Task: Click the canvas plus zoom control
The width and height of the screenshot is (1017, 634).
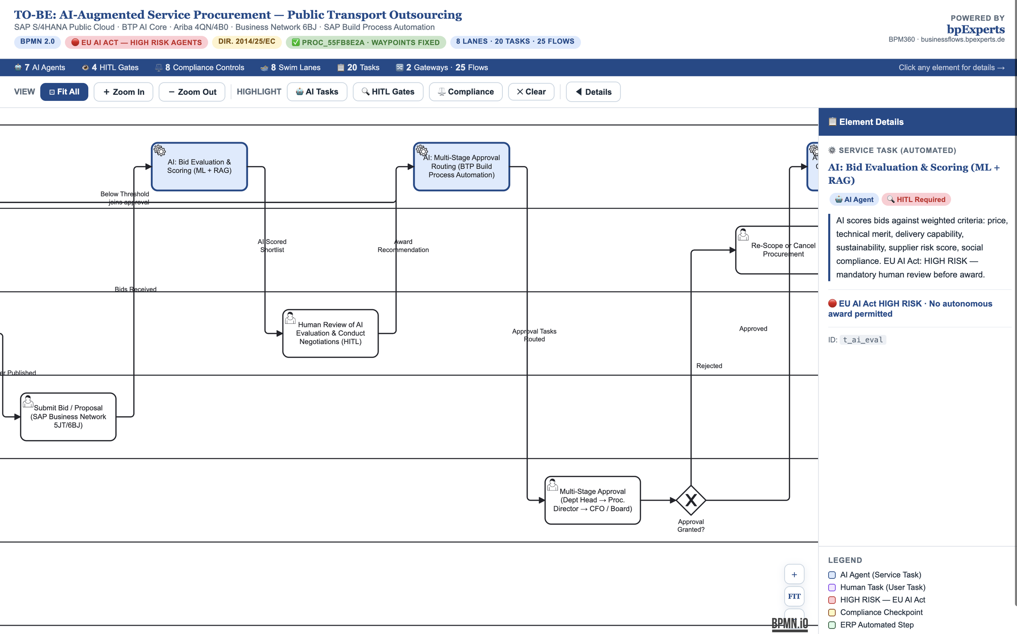Action: pyautogui.click(x=794, y=575)
